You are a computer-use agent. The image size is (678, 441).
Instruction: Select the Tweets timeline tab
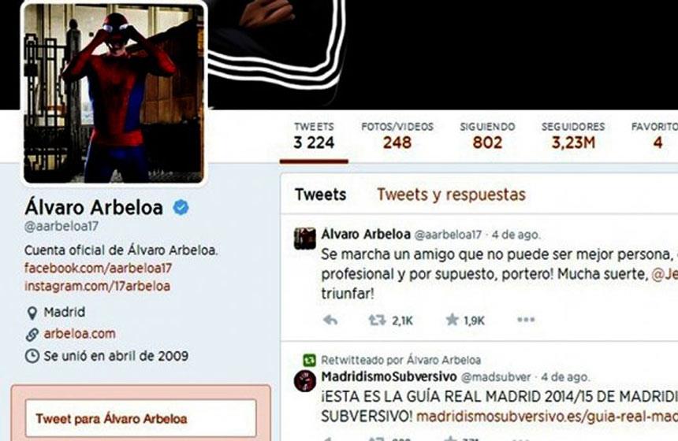coord(320,195)
